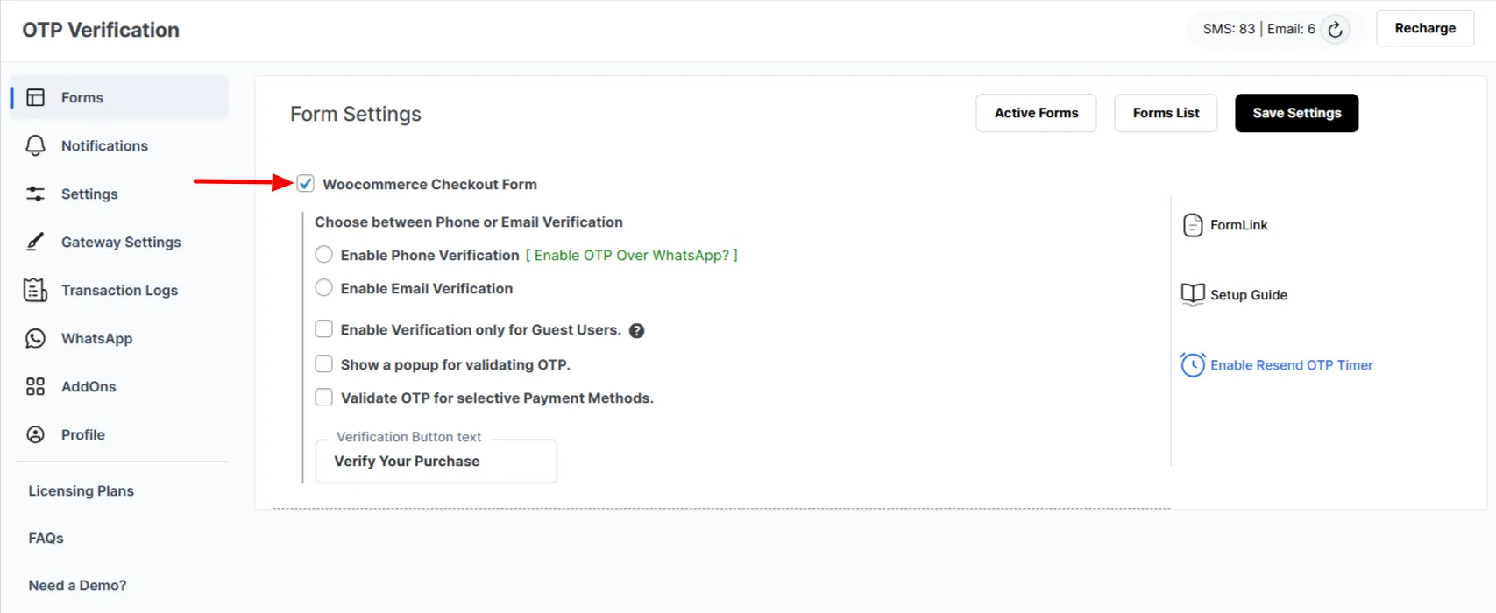Image resolution: width=1496 pixels, height=613 pixels.
Task: Open Gateway Settings in the sidebar
Action: point(119,242)
